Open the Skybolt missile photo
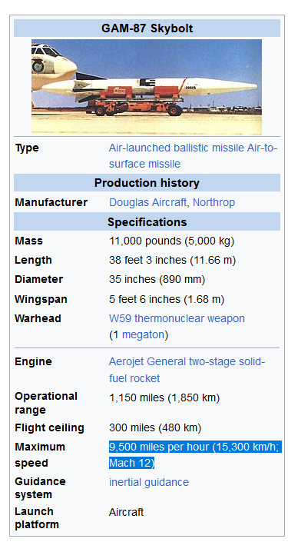 [x=147, y=87]
